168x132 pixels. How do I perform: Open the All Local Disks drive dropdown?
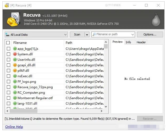65,35
